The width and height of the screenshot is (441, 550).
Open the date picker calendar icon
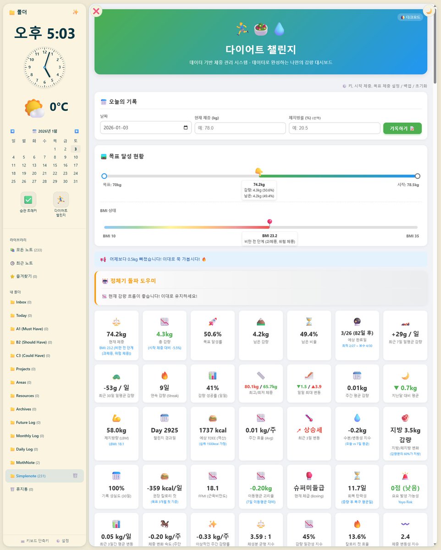tap(185, 128)
